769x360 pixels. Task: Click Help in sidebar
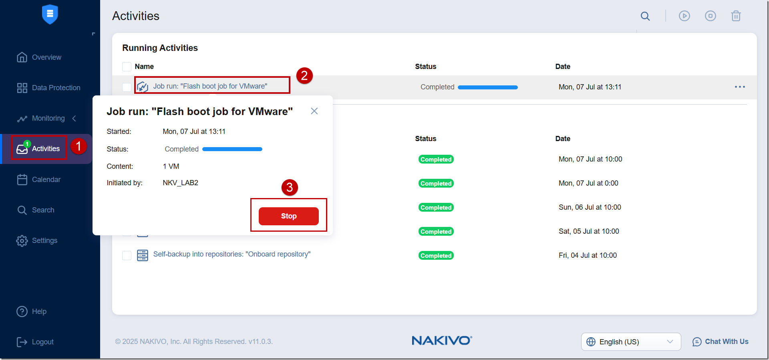[x=39, y=311]
